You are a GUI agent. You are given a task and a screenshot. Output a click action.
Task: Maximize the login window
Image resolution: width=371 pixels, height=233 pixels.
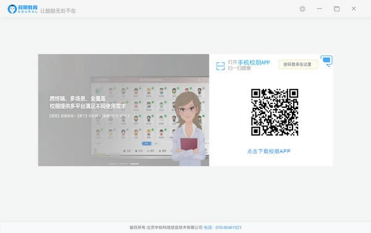(337, 9)
